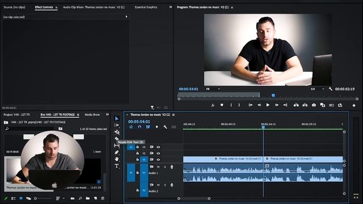Enable voice-over record on Audio 1
Viewport: 363px width, 204px height.
click(172, 167)
